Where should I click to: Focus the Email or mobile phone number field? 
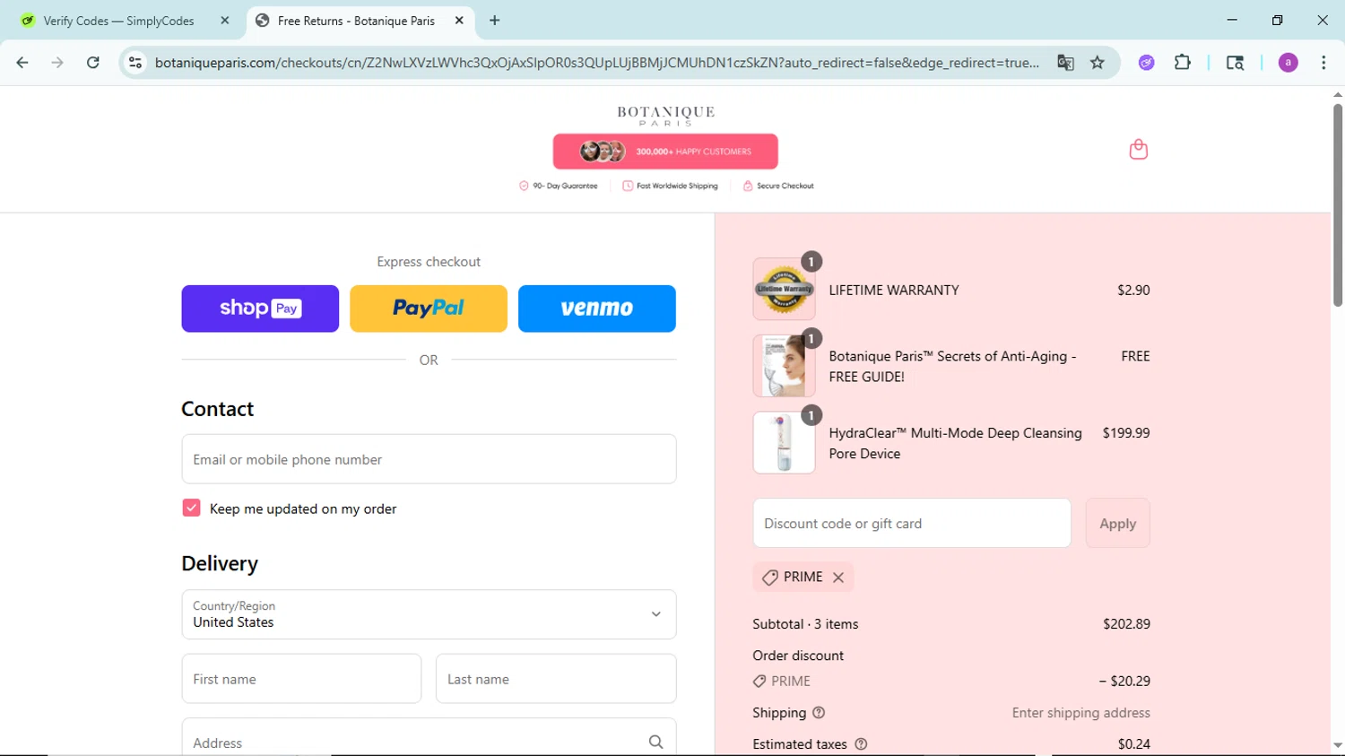coord(429,459)
